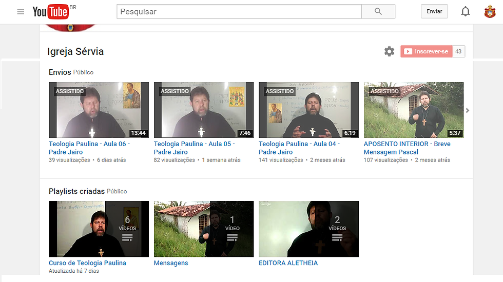Open the EDITORA ALETHEIA playlist link
This screenshot has height=282, width=503.
pos(288,263)
